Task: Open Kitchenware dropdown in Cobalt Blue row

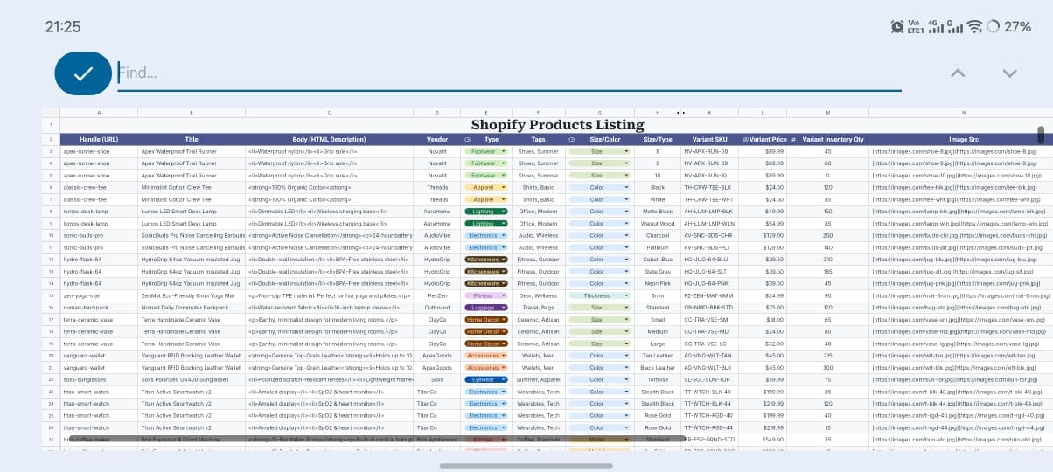Action: coord(486,260)
